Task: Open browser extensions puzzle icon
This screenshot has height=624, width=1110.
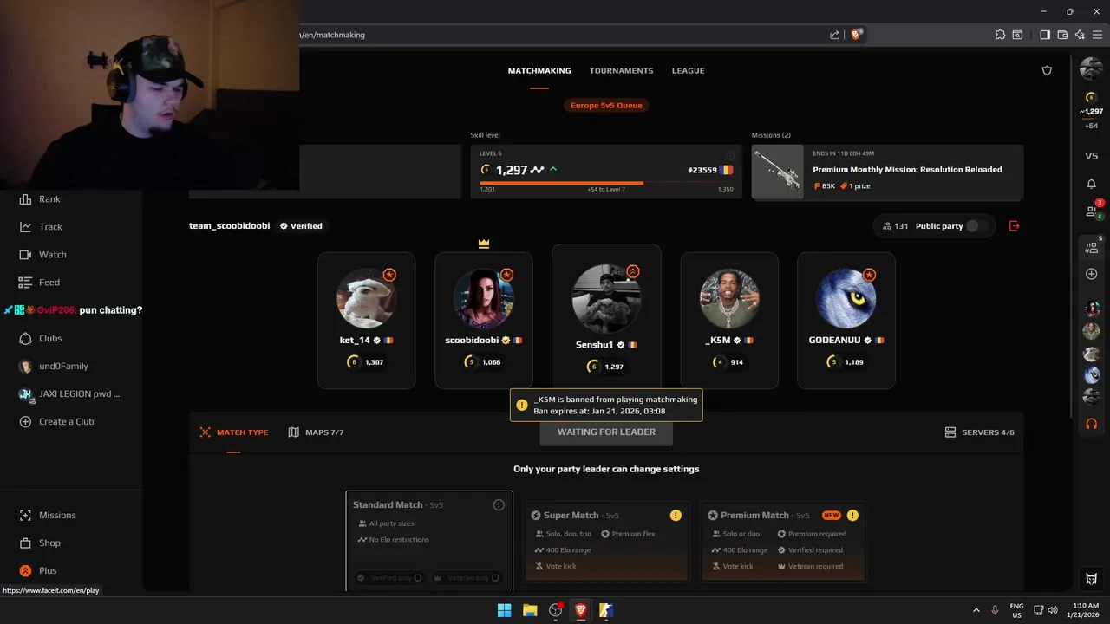Action: [x=1000, y=35]
